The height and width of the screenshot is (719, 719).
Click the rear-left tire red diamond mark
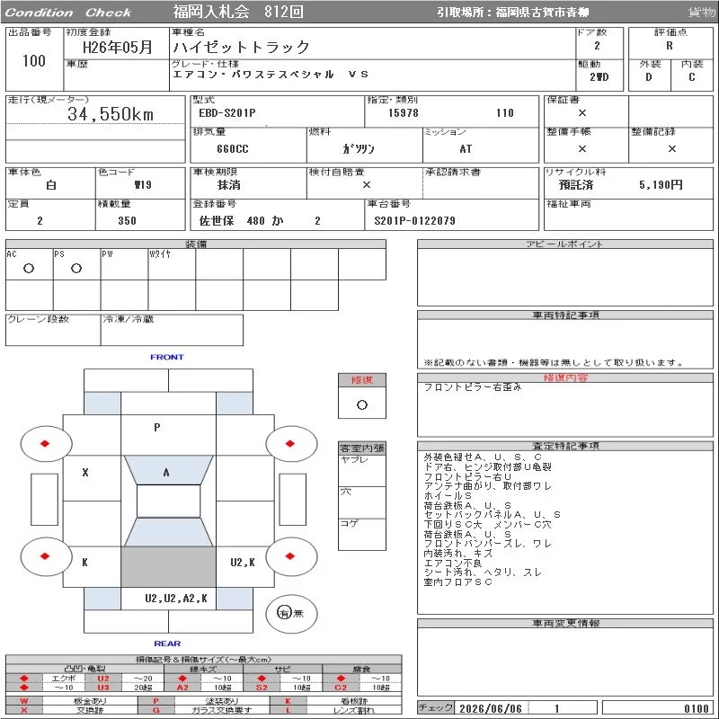click(x=45, y=556)
